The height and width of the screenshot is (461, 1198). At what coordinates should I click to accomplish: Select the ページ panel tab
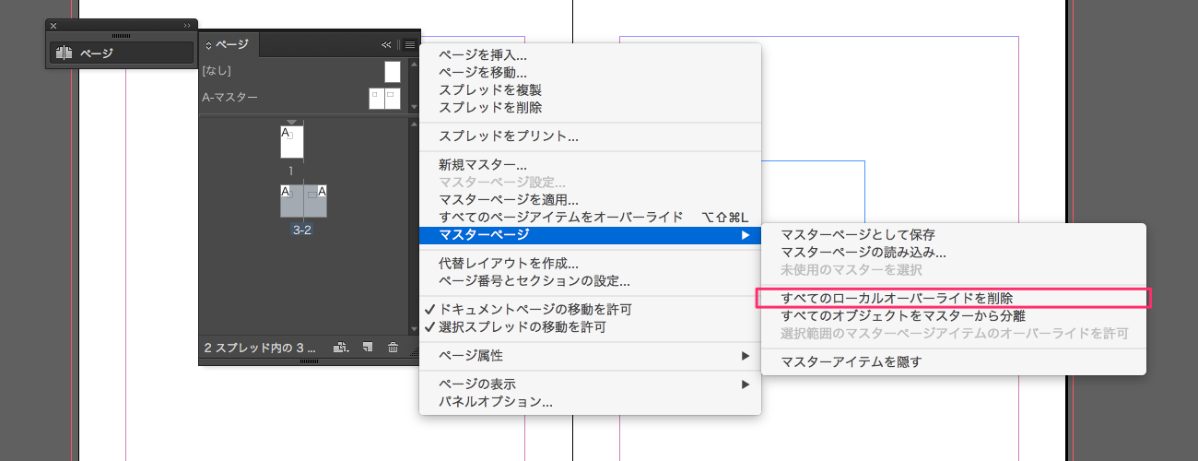[x=230, y=44]
